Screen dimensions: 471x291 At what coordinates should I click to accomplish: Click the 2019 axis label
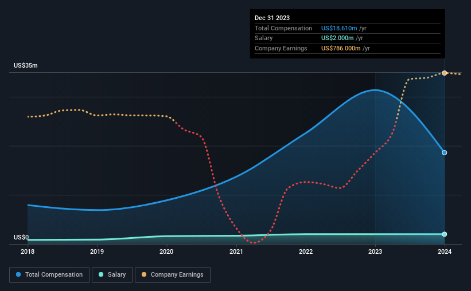(97, 251)
